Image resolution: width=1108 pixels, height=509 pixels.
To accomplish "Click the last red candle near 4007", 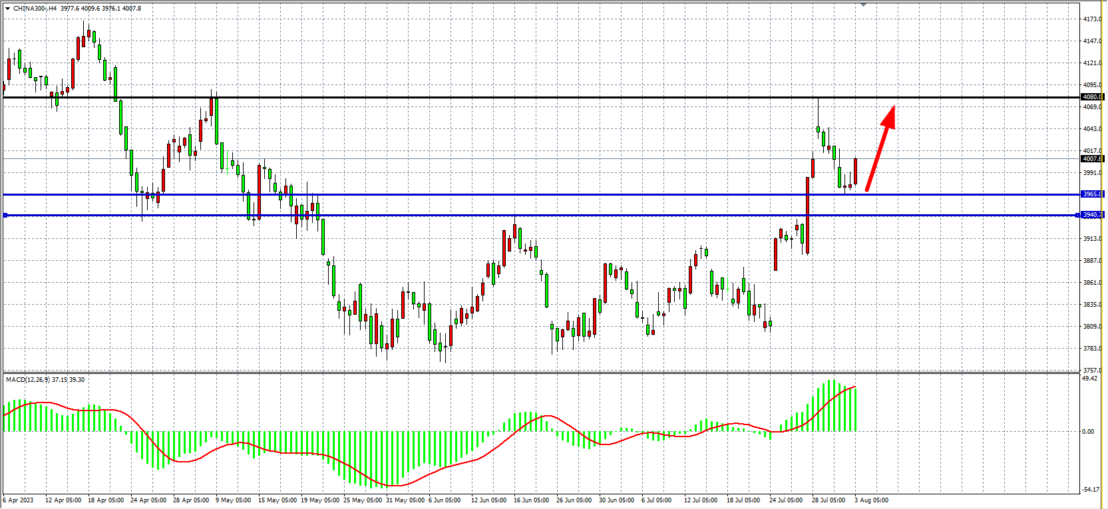I will coord(855,171).
